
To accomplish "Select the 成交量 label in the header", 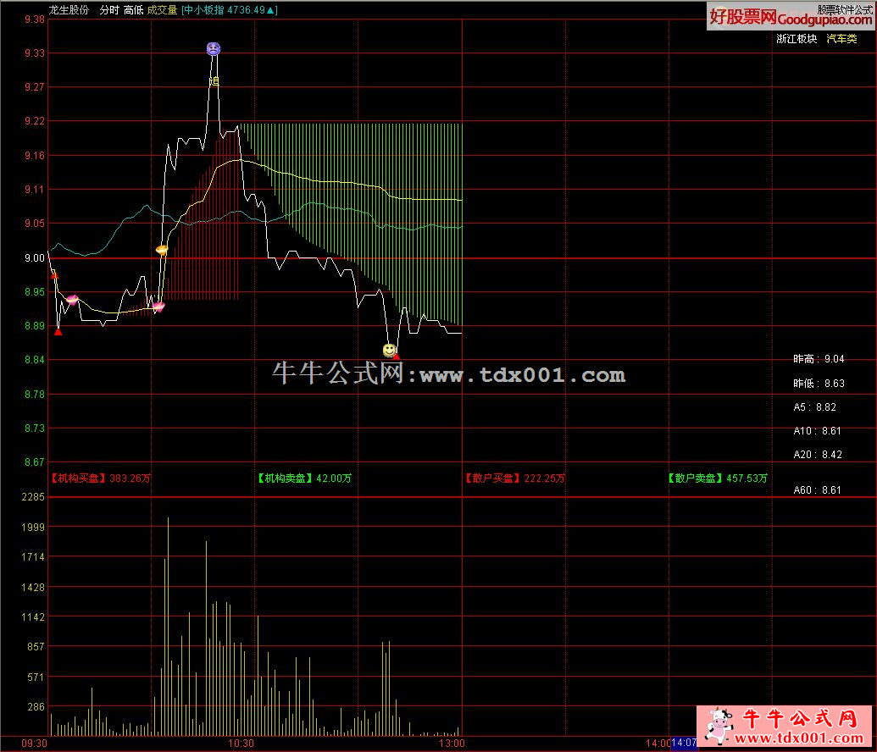I will (x=162, y=10).
